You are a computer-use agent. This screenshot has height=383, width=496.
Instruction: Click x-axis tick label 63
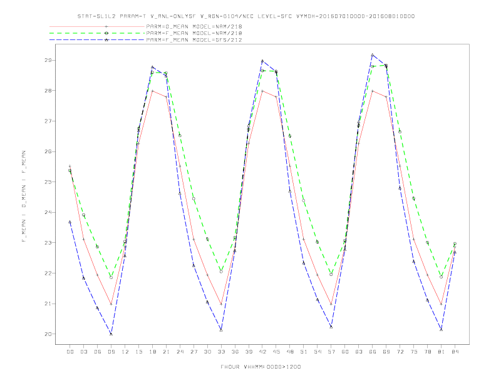point(359,352)
